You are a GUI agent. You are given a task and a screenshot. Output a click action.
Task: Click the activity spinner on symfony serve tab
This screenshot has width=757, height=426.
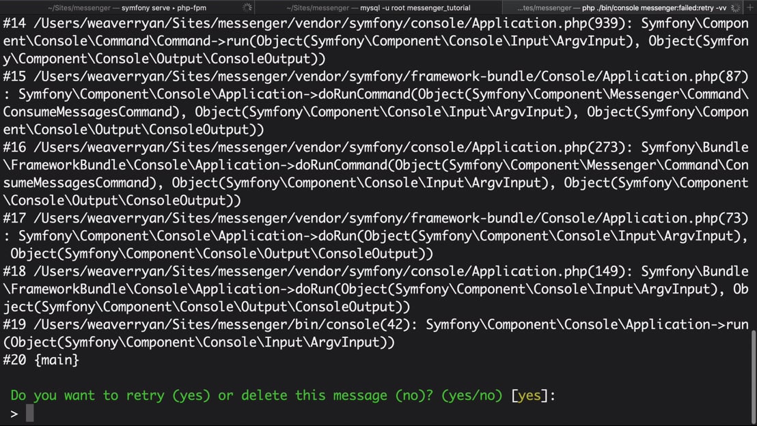click(247, 8)
